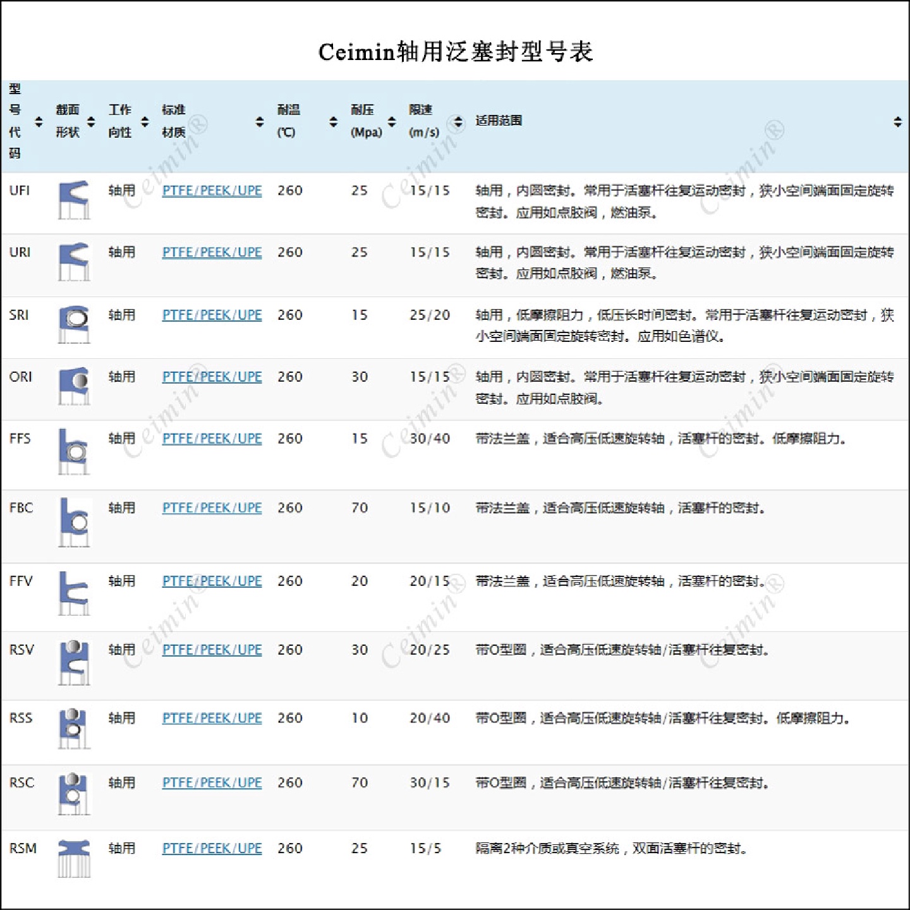The height and width of the screenshot is (910, 910).
Task: Select the model code FFS
Action: point(20,439)
